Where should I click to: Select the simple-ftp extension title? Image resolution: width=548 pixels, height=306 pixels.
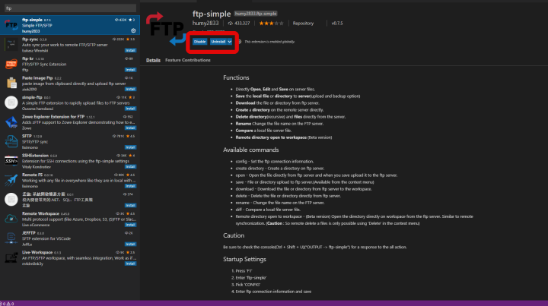pyautogui.click(x=32, y=97)
